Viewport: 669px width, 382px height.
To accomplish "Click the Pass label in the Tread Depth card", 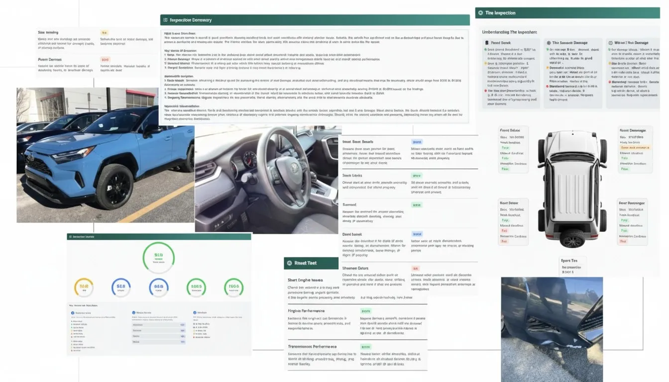I will [x=485, y=50].
